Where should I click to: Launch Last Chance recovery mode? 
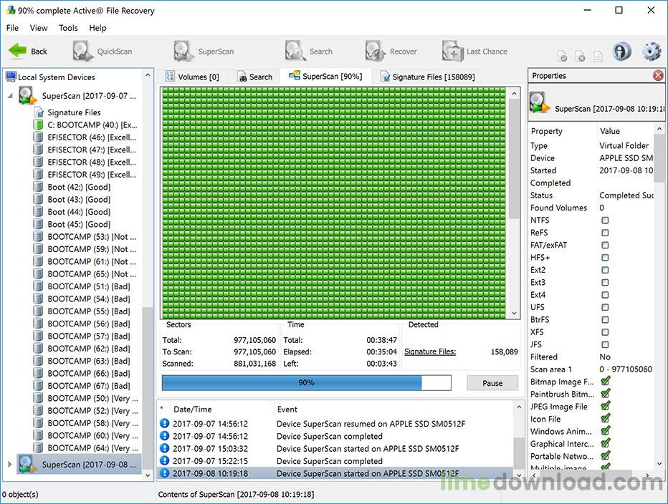tap(477, 51)
